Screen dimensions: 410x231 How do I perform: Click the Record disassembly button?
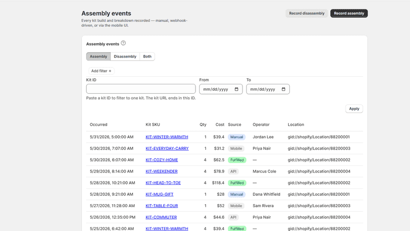(x=307, y=13)
